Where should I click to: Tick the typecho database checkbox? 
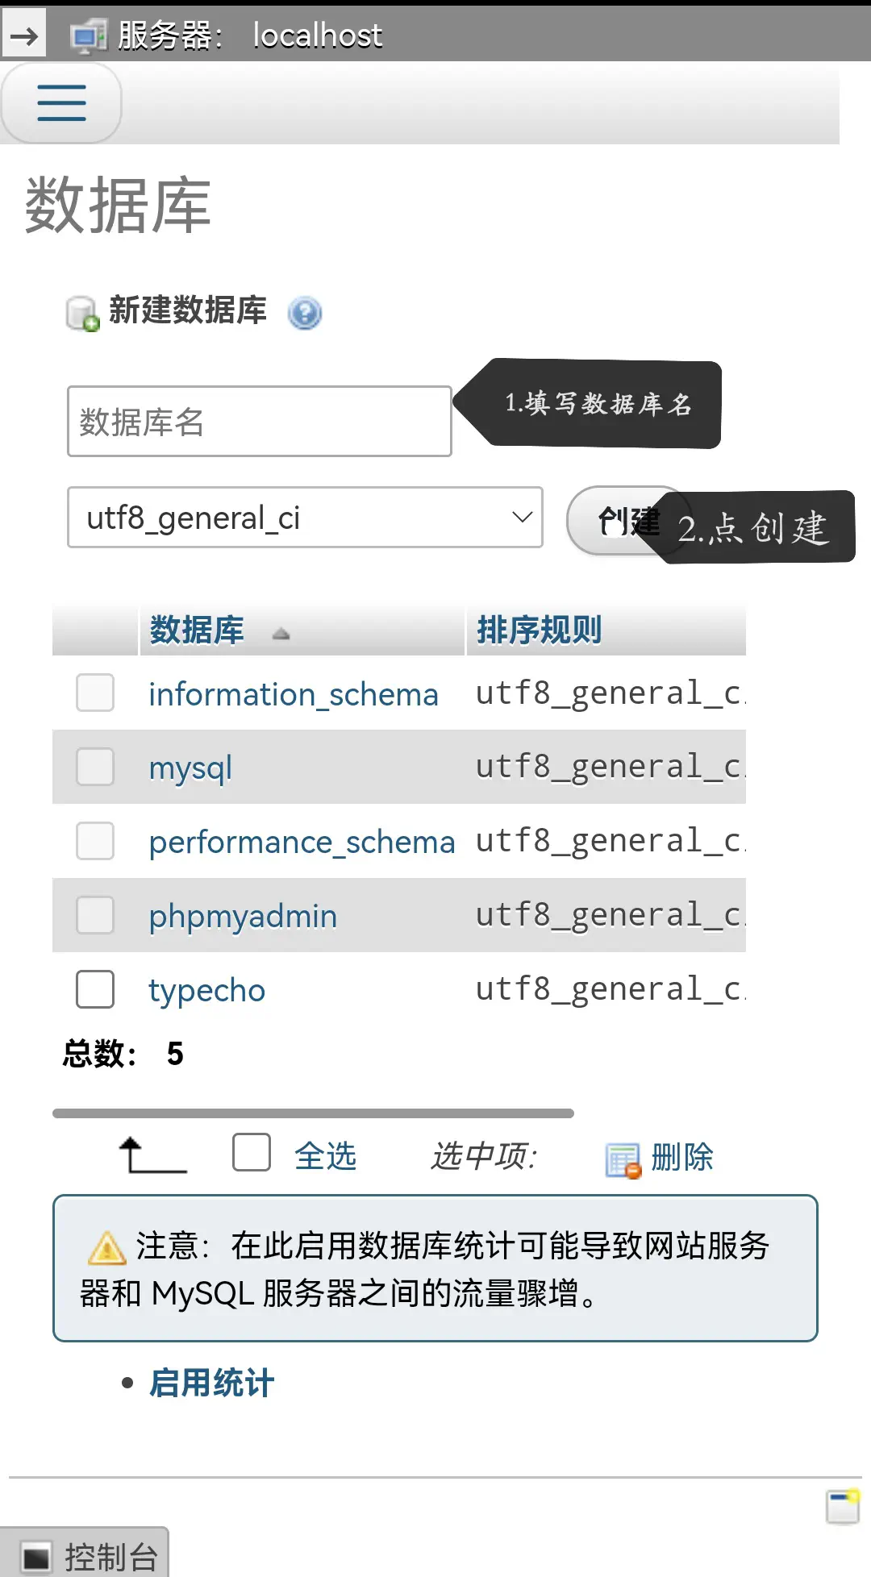coord(95,989)
